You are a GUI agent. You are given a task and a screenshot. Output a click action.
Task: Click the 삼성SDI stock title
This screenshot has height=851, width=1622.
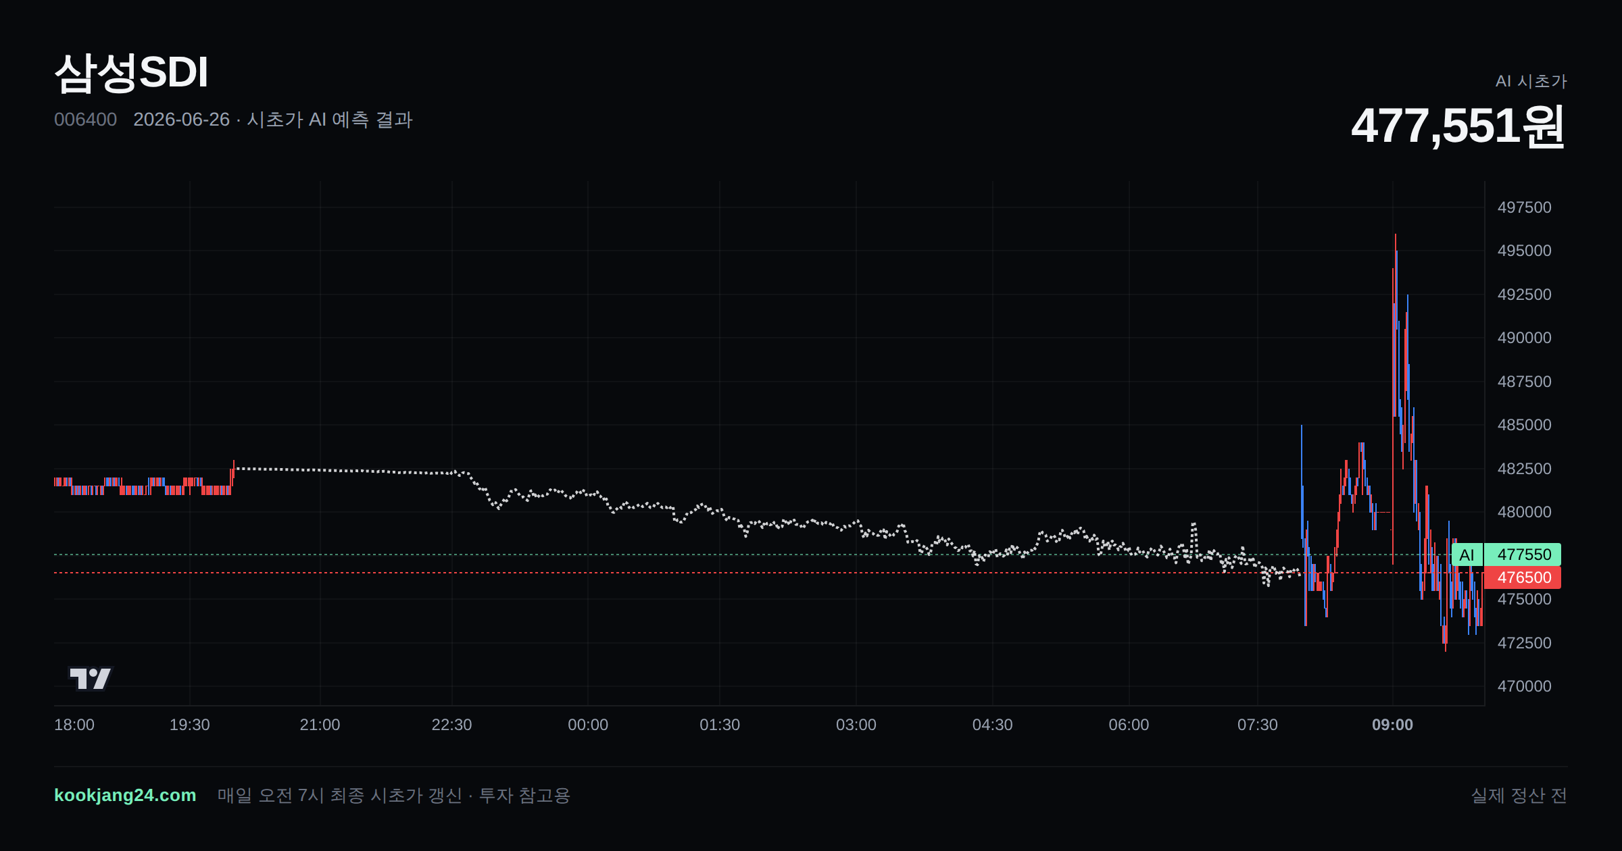tap(131, 72)
